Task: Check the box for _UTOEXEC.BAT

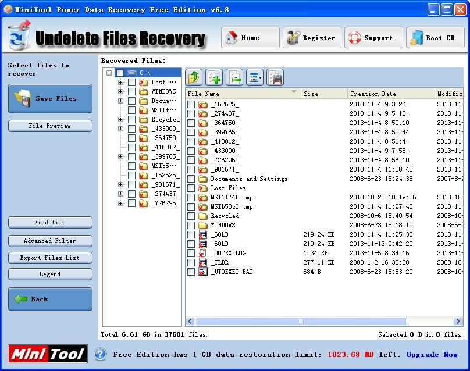Action: (191, 272)
